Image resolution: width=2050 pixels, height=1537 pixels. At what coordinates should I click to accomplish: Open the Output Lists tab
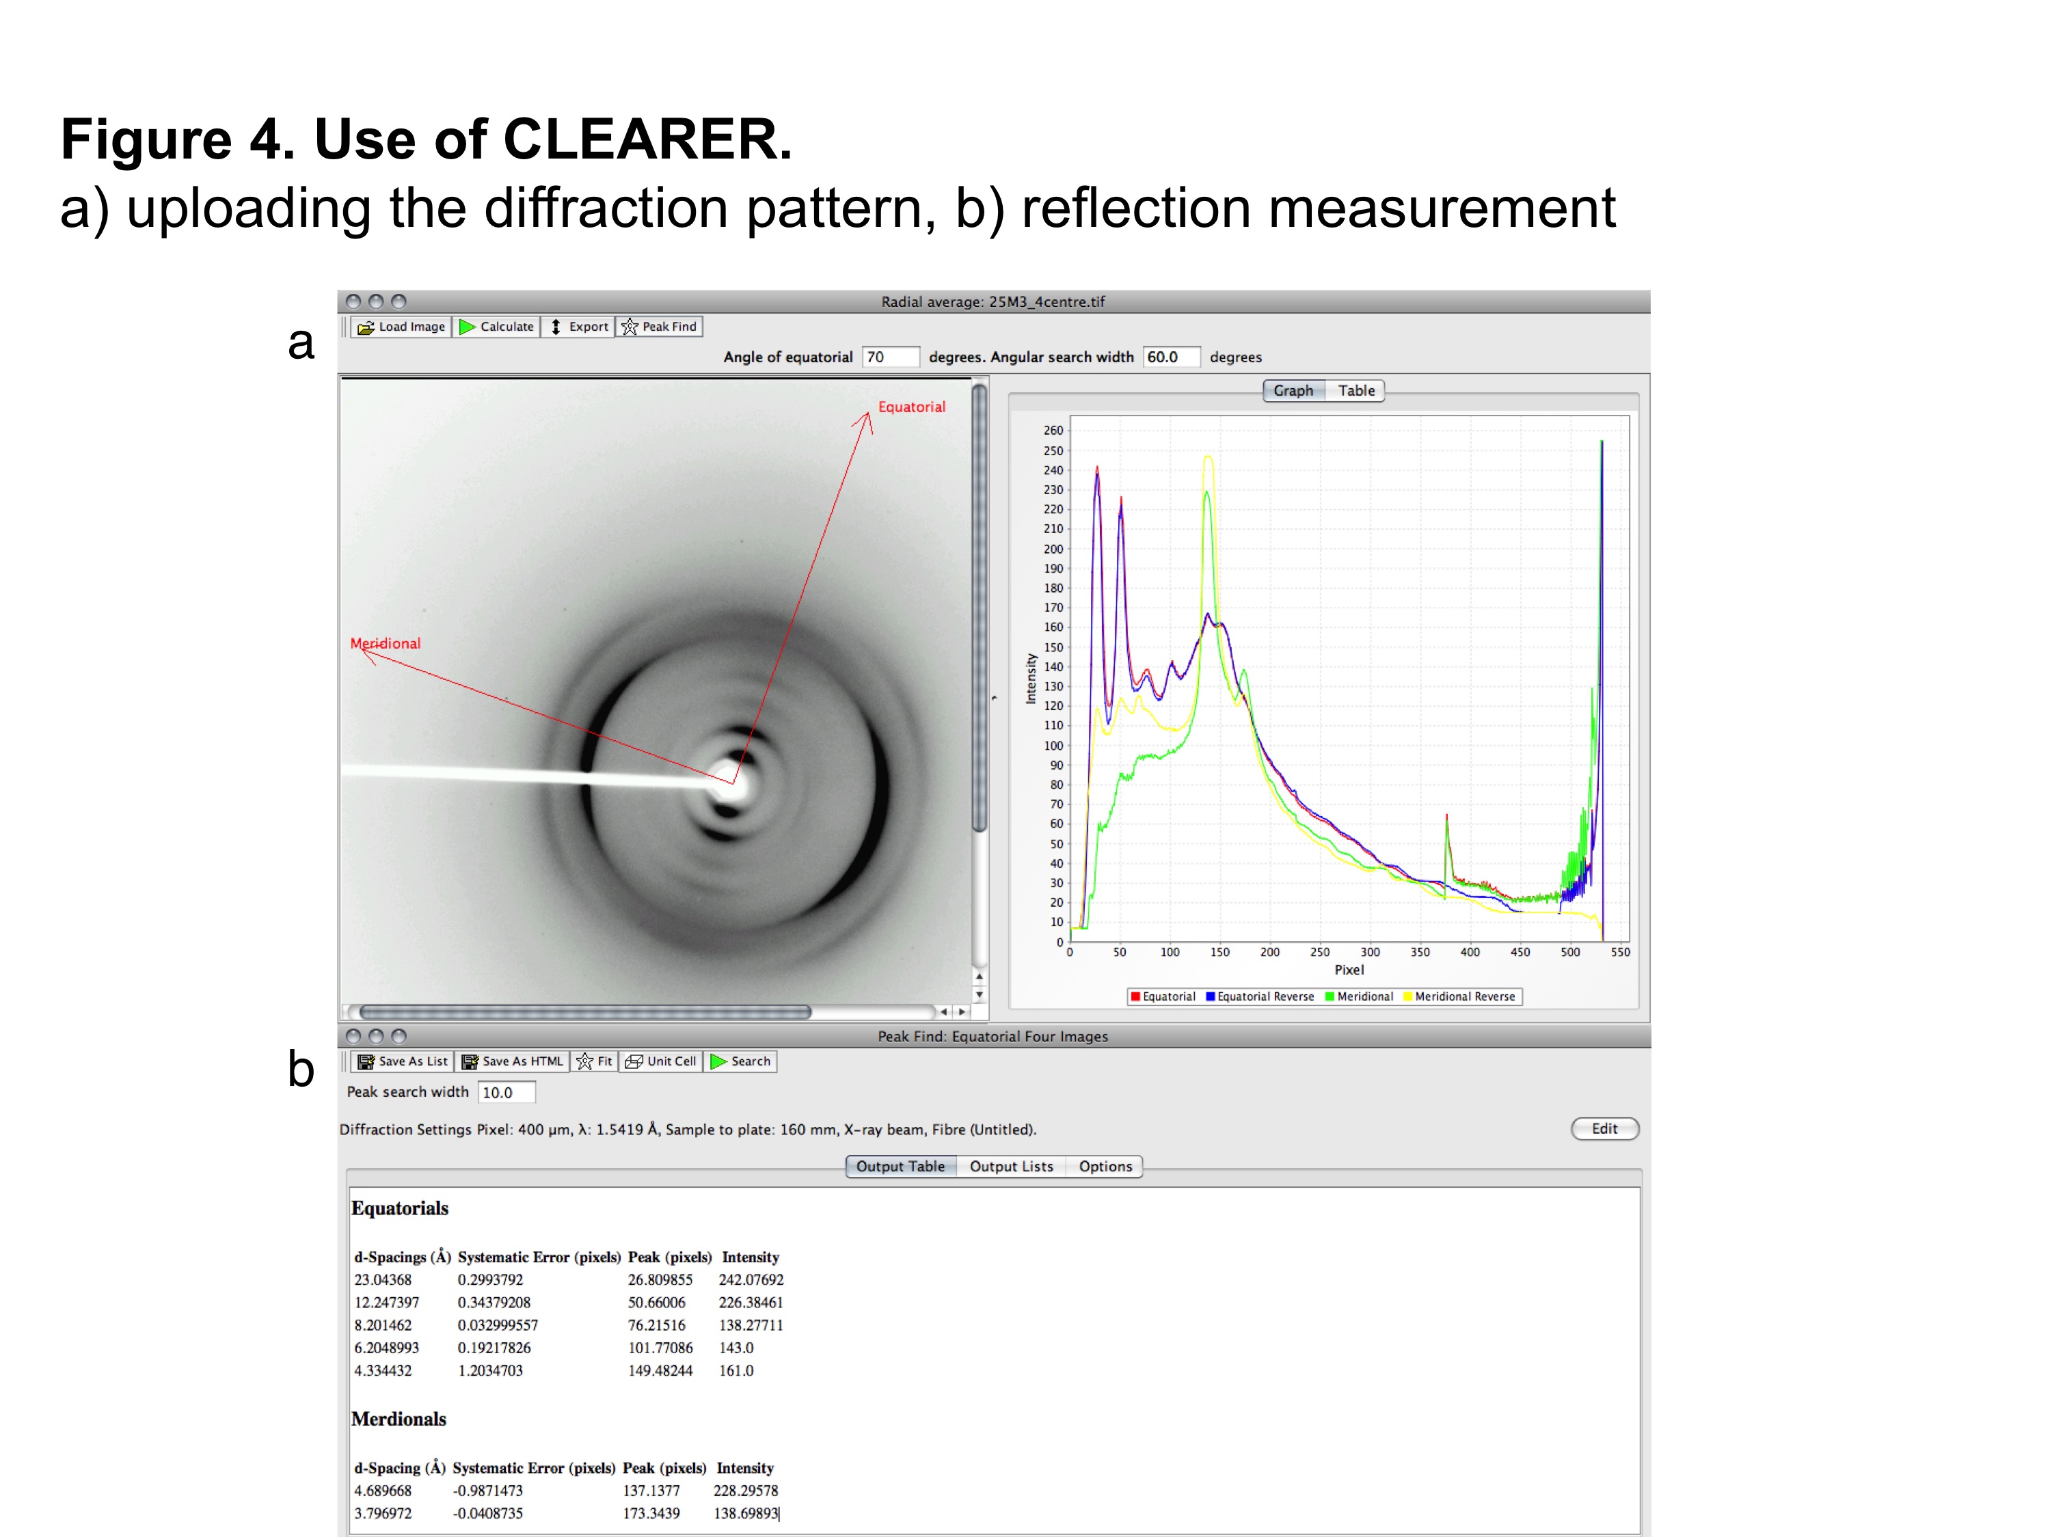point(1011,1167)
